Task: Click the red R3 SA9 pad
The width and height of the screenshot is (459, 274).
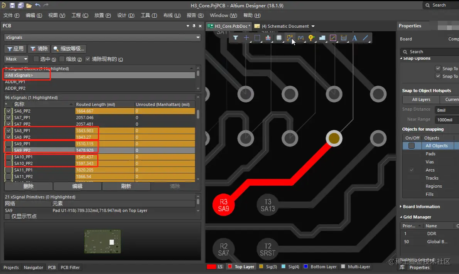Action: tap(223, 205)
